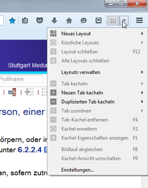Open the Firefox hamburger menu

click(139, 21)
